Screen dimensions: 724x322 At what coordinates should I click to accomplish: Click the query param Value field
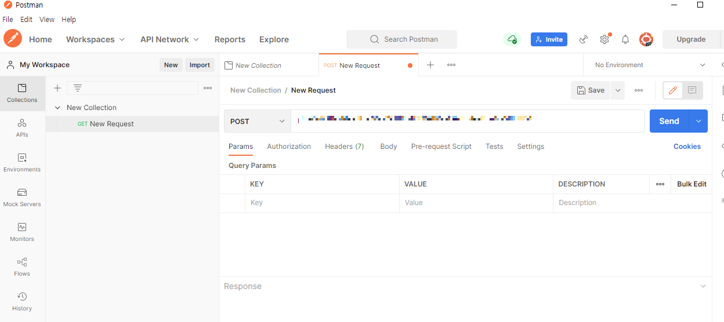[x=476, y=203]
